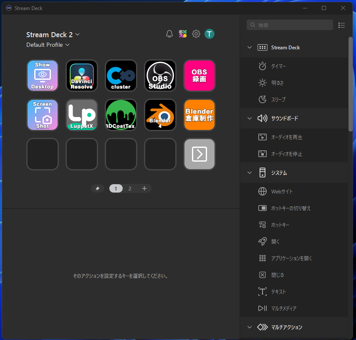Select the DaVinci Resolve key
Viewport: 356px width, 340px height.
[x=82, y=76]
